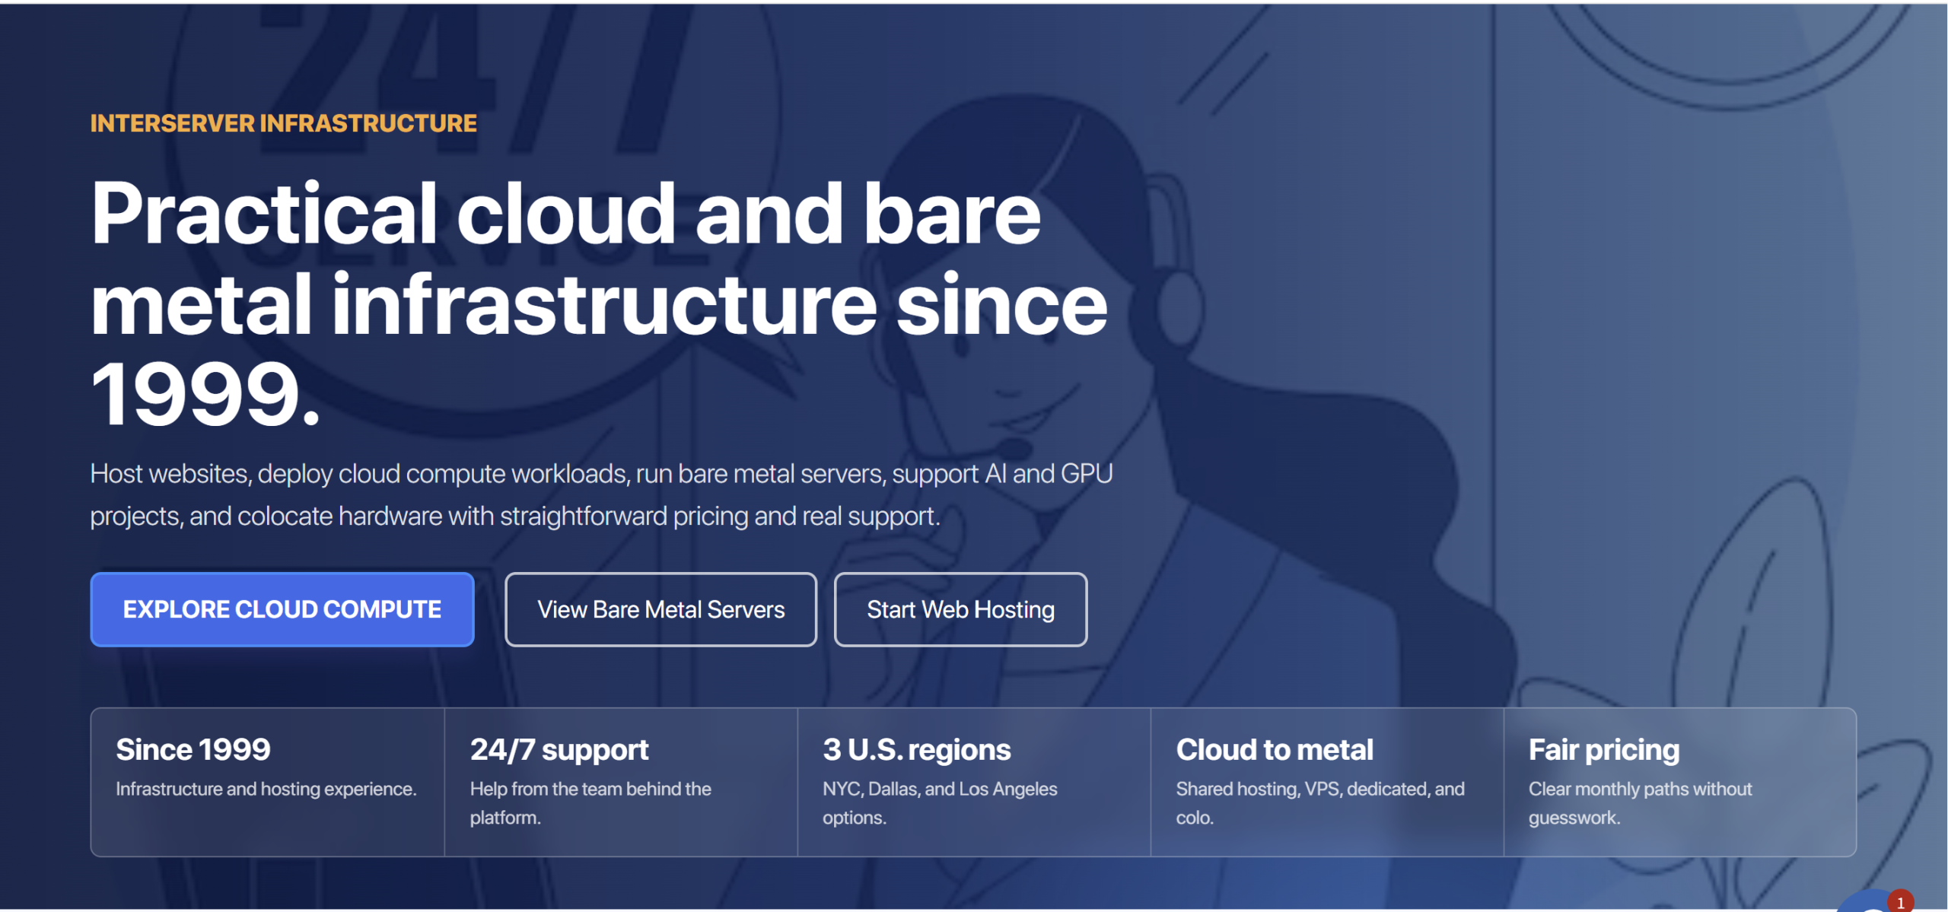Click the paragraph starting 'Host websites, deploy'

click(601, 494)
